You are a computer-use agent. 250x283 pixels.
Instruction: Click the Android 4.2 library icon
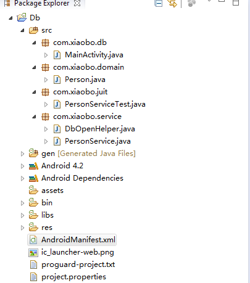(x=33, y=166)
